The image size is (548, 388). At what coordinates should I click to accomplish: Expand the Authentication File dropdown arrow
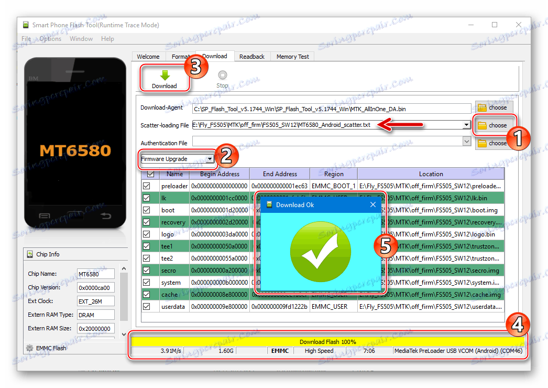pos(467,142)
